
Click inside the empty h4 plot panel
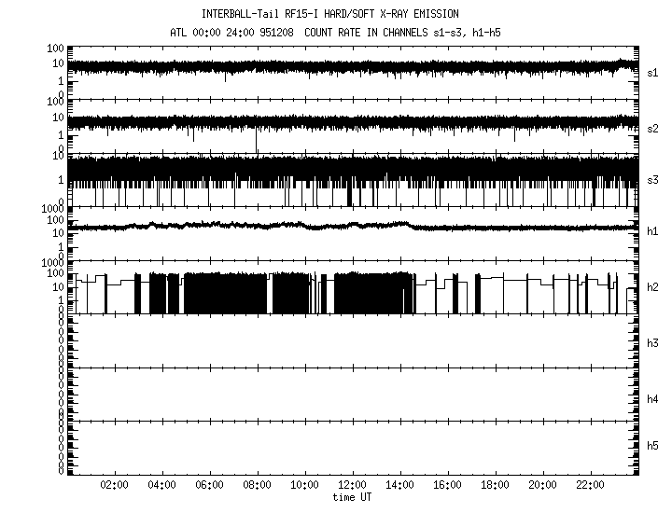pos(353,394)
